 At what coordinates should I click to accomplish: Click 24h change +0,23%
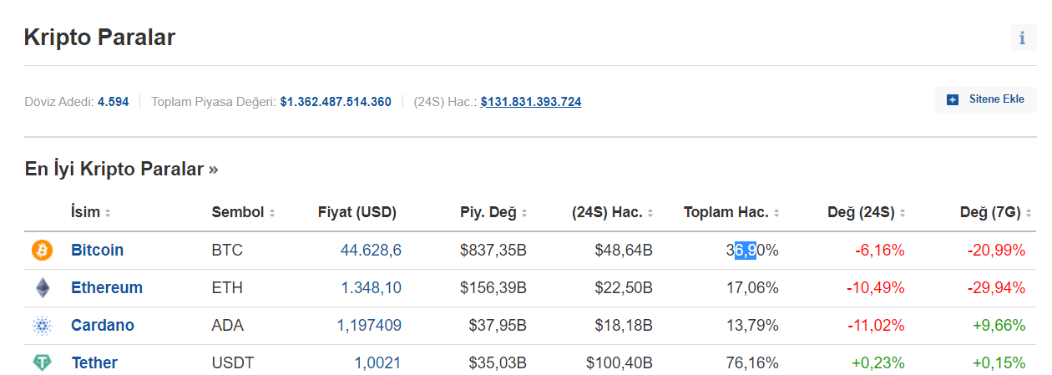point(878,362)
